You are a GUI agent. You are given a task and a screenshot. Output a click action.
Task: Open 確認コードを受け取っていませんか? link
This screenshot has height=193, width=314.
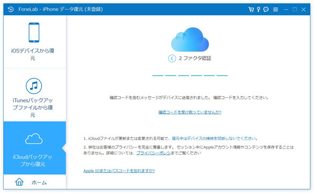click(x=190, y=112)
